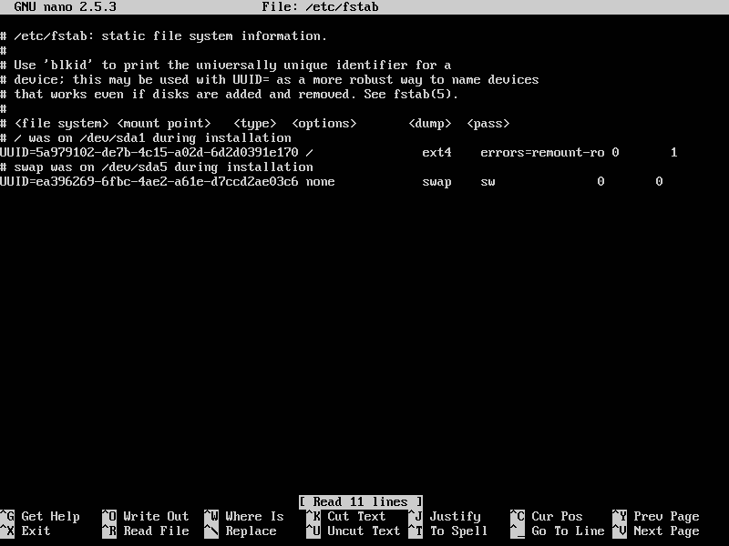Click the "fstab(5)" reference text
The image size is (729, 546).
pos(423,95)
